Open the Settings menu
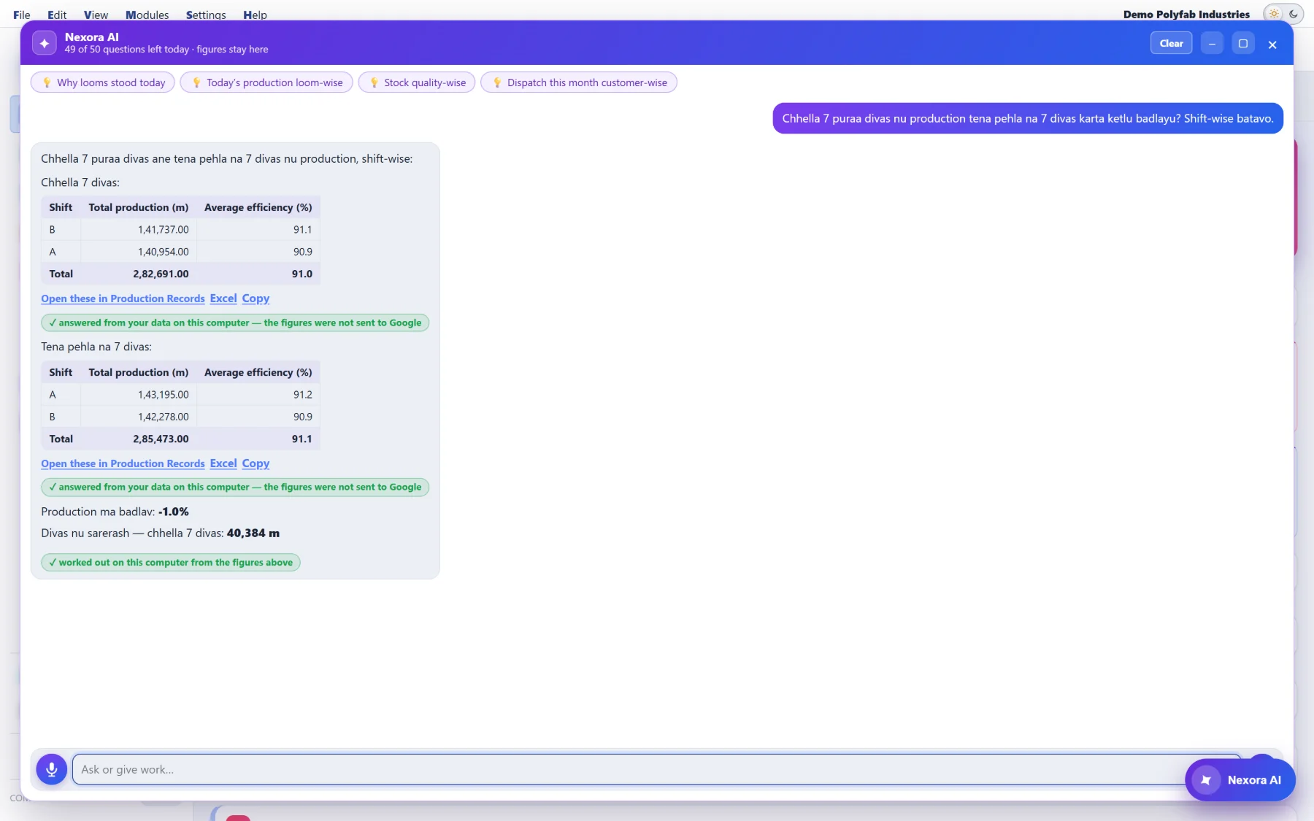Viewport: 1314px width, 821px height. pos(206,15)
